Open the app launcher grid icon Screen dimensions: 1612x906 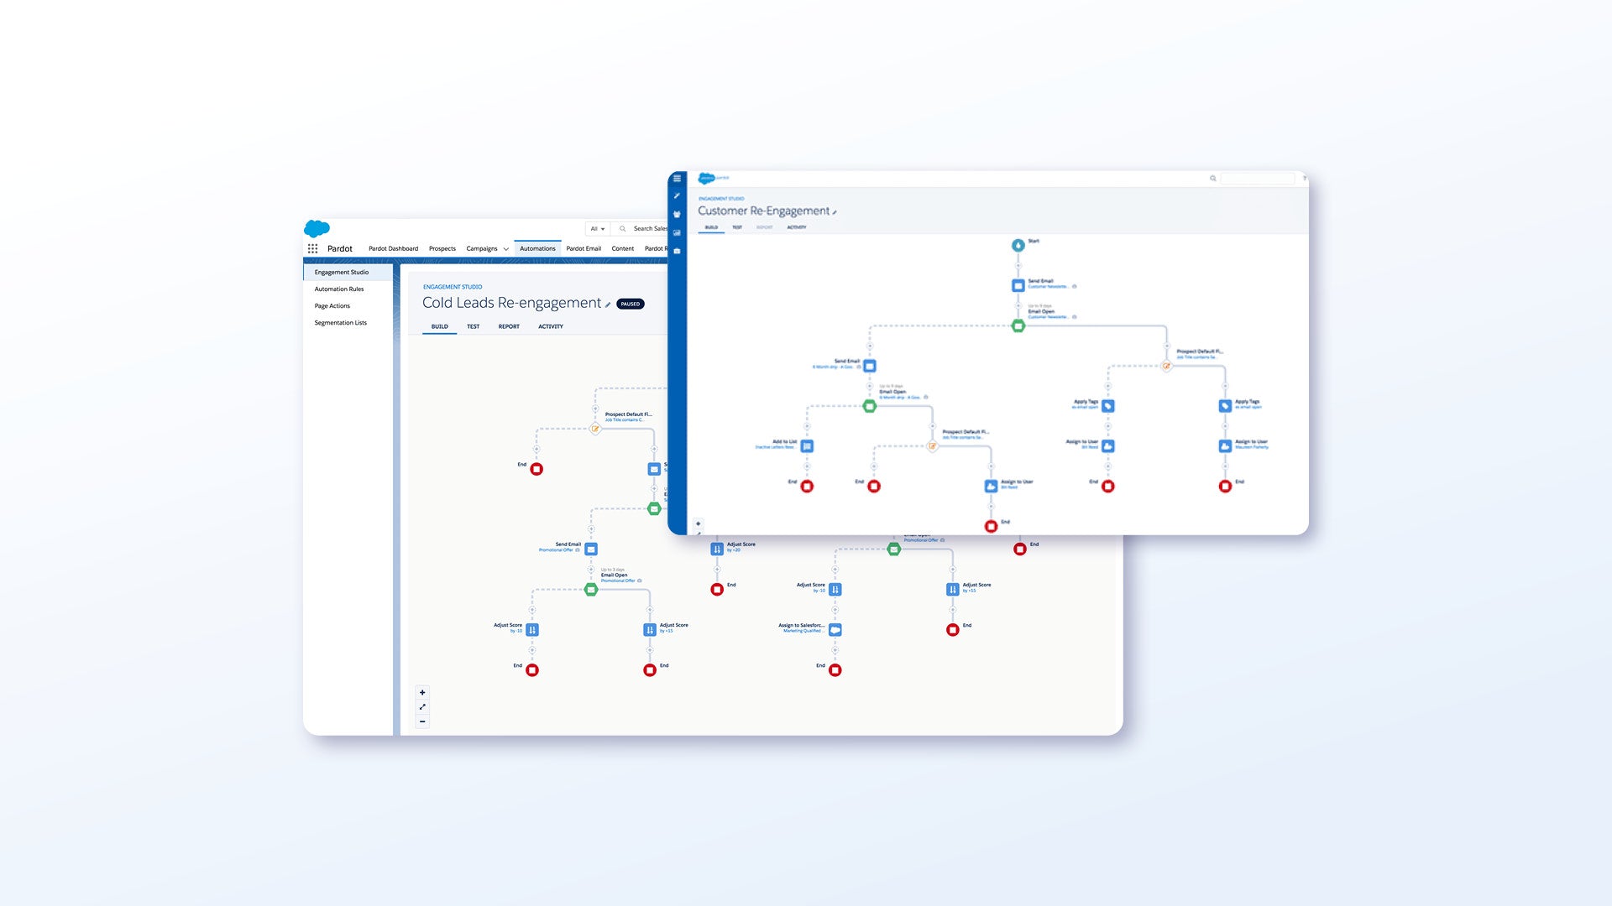point(312,248)
